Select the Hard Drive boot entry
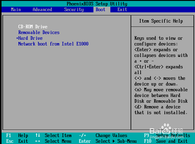195x144 pixels. (x=30, y=38)
